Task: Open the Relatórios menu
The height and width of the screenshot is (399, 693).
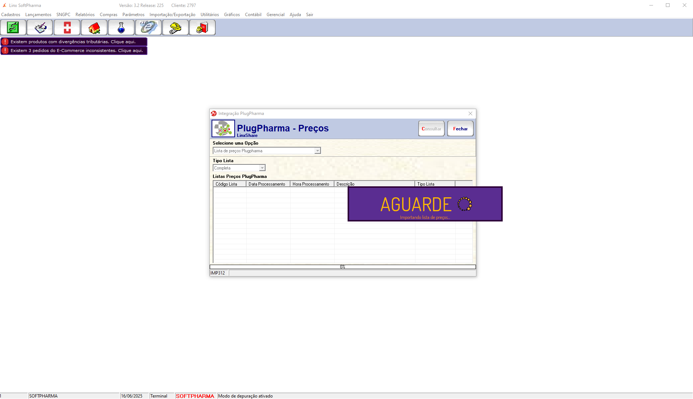Action: point(85,15)
